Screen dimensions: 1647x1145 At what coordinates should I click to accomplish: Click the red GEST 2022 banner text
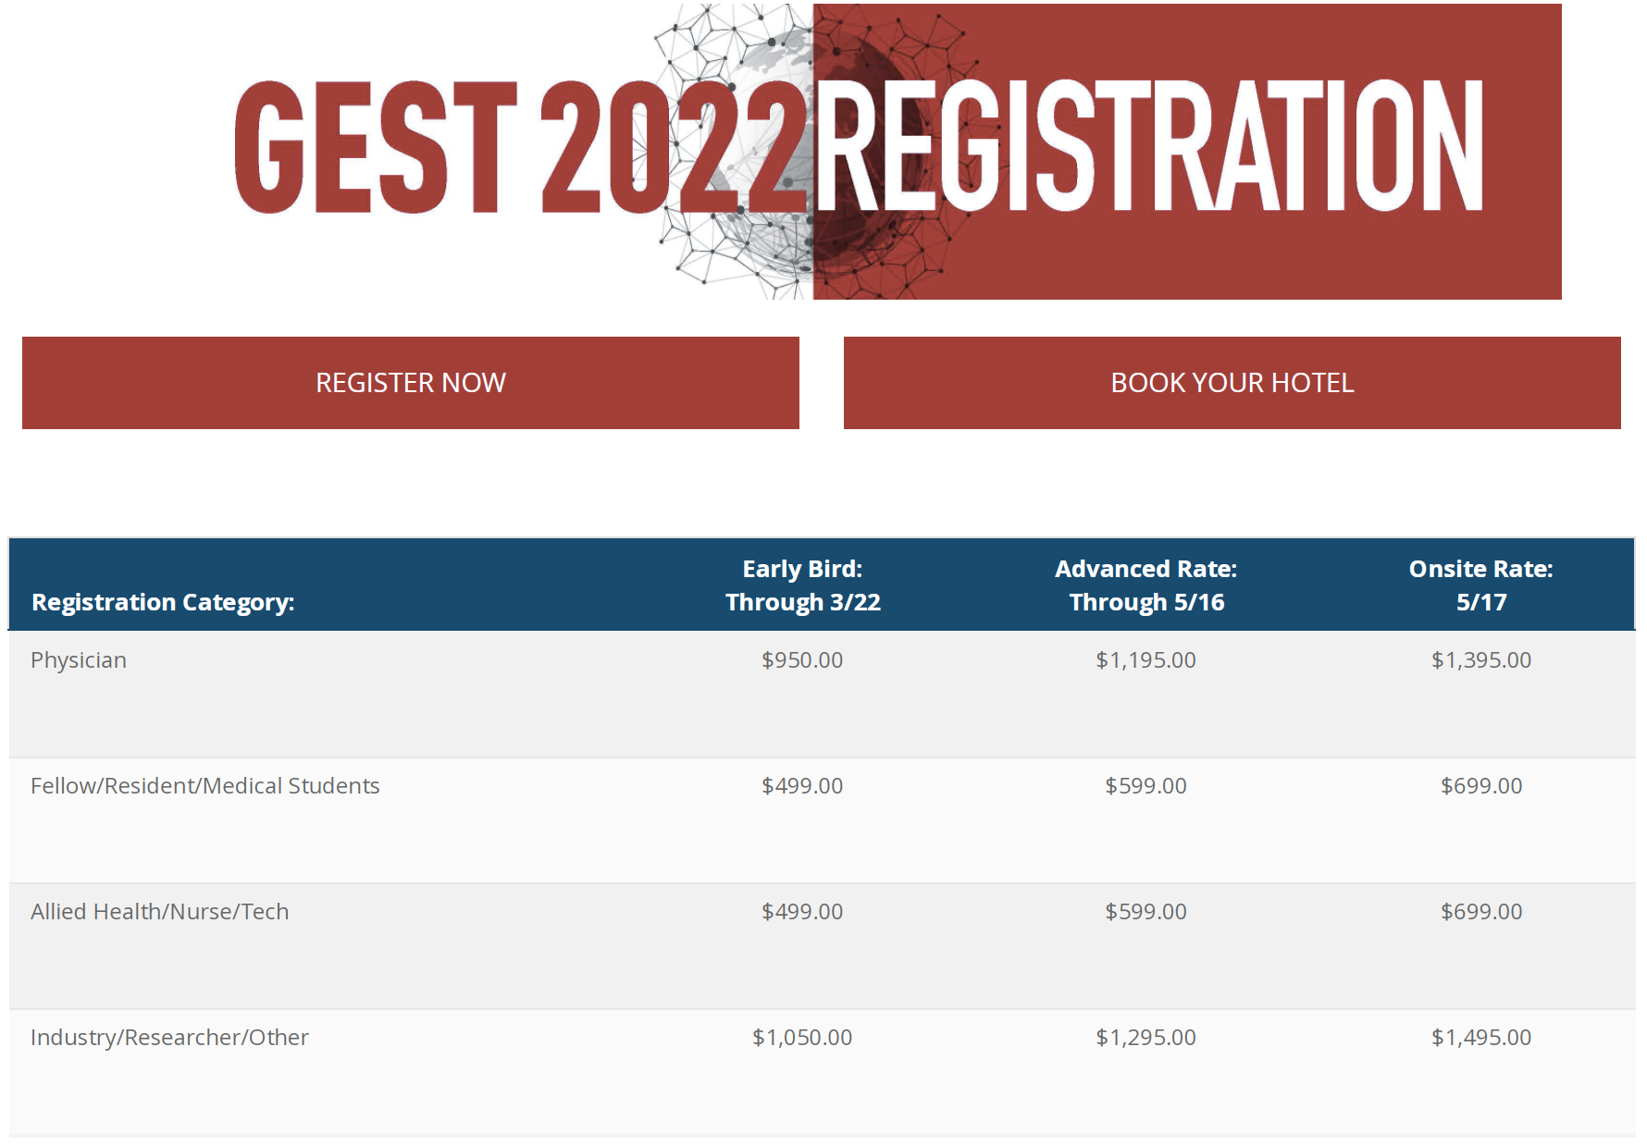pos(518,148)
